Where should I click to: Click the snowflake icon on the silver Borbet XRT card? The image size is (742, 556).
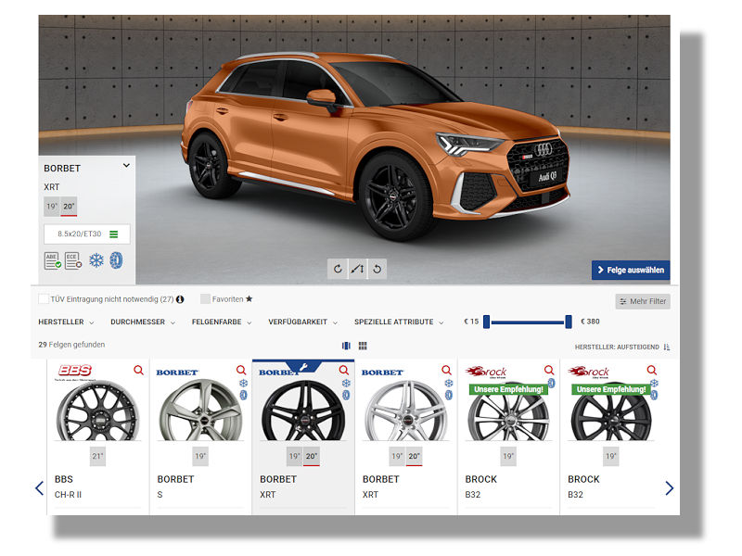tap(449, 384)
